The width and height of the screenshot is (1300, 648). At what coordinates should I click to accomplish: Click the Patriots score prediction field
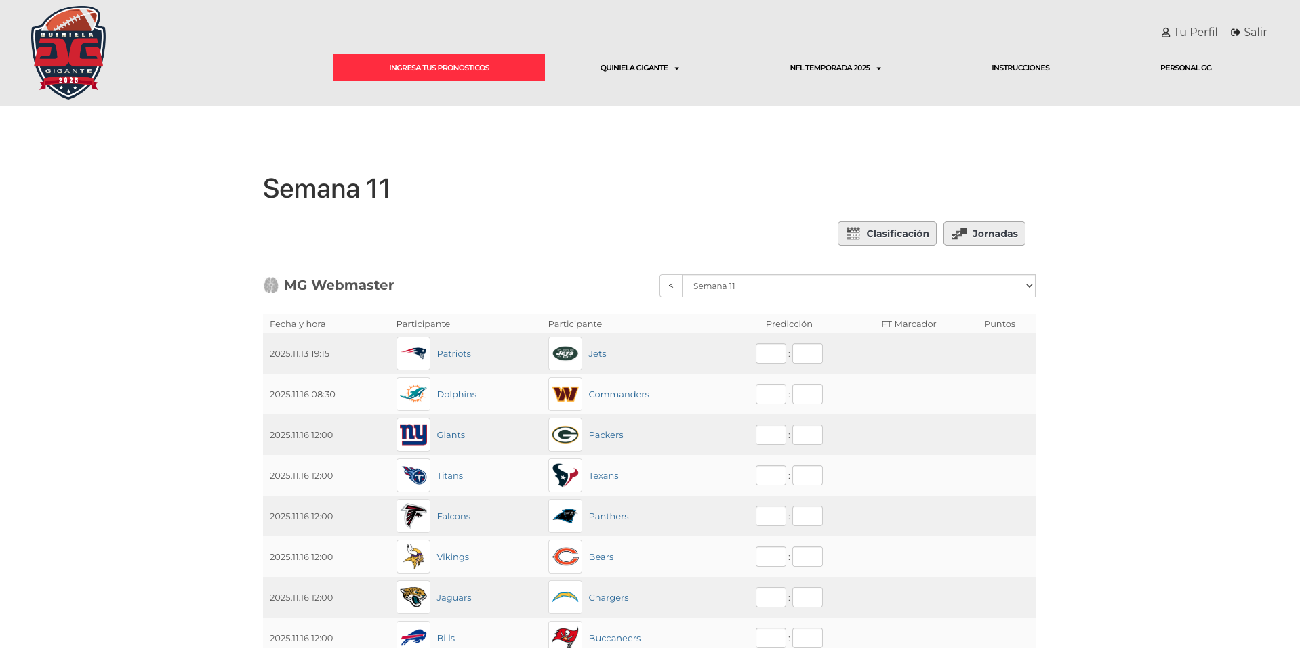point(771,353)
